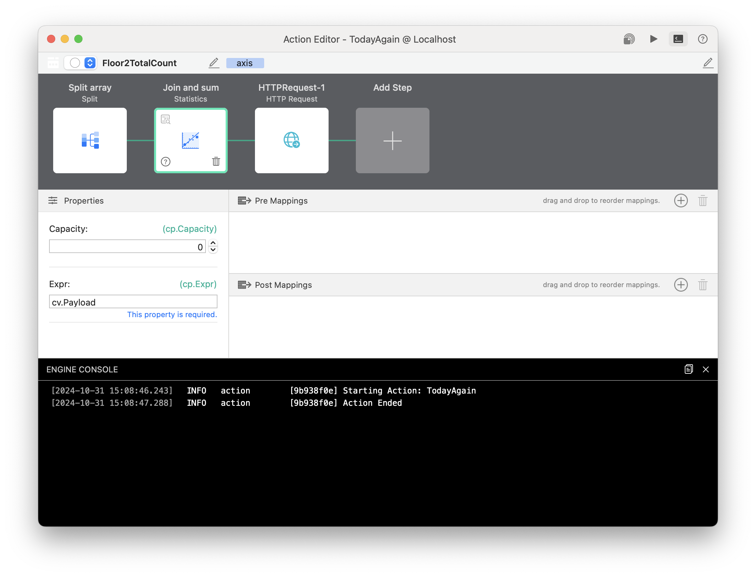The image size is (756, 577).
Task: Add a new Pre Mapping
Action: [x=681, y=201]
